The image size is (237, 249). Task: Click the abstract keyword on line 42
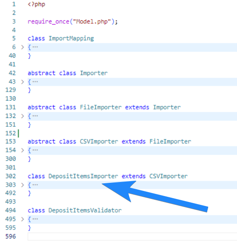42,73
